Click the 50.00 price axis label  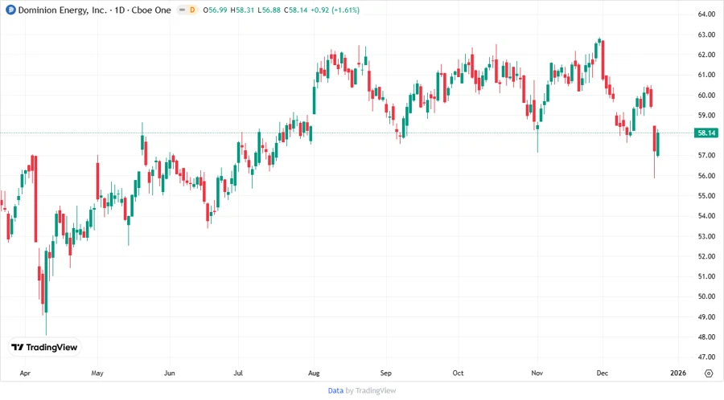pyautogui.click(x=706, y=296)
